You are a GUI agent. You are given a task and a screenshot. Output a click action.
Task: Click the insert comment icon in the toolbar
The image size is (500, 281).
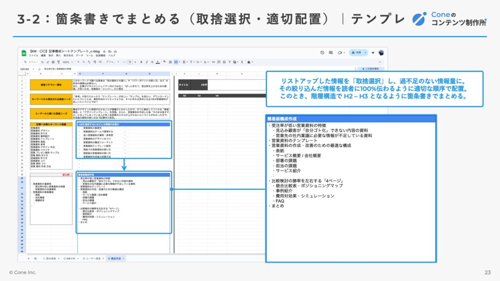[219, 62]
